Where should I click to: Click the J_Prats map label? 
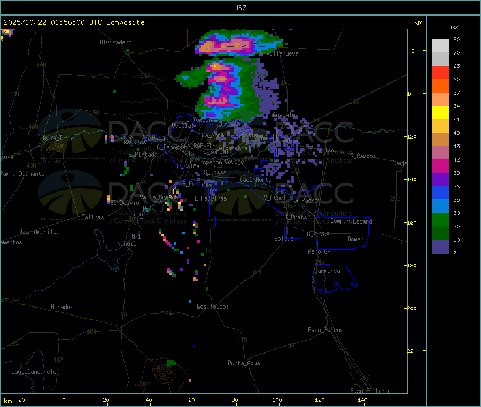(x=296, y=217)
